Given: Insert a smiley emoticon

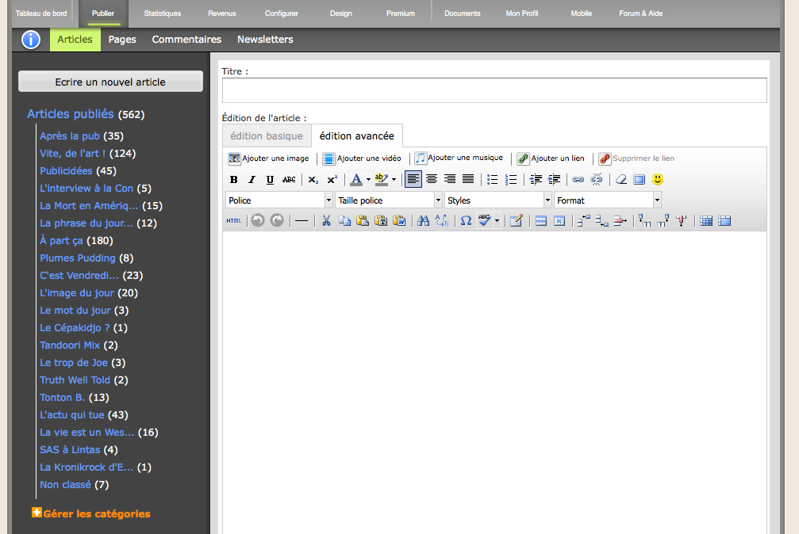Looking at the screenshot, I should pyautogui.click(x=658, y=179).
